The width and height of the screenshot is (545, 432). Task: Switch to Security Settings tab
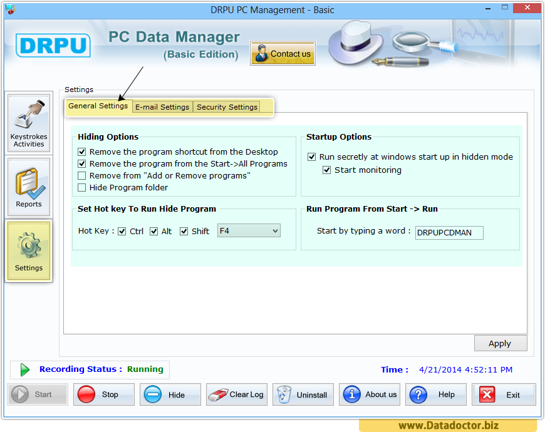point(227,107)
